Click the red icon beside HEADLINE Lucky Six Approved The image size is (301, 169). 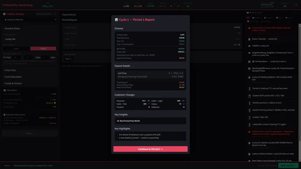pos(249,132)
